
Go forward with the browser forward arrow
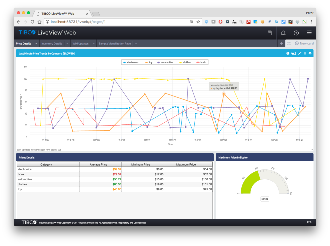(x=25, y=22)
